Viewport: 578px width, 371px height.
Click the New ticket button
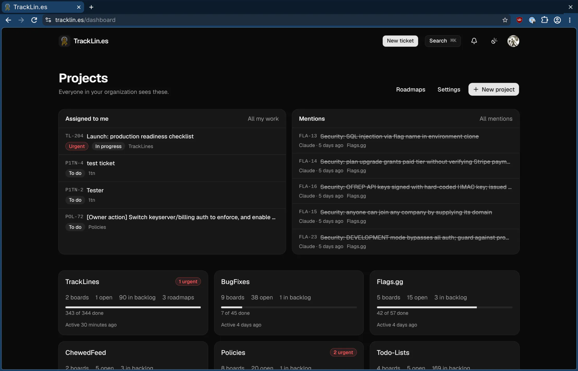(400, 41)
